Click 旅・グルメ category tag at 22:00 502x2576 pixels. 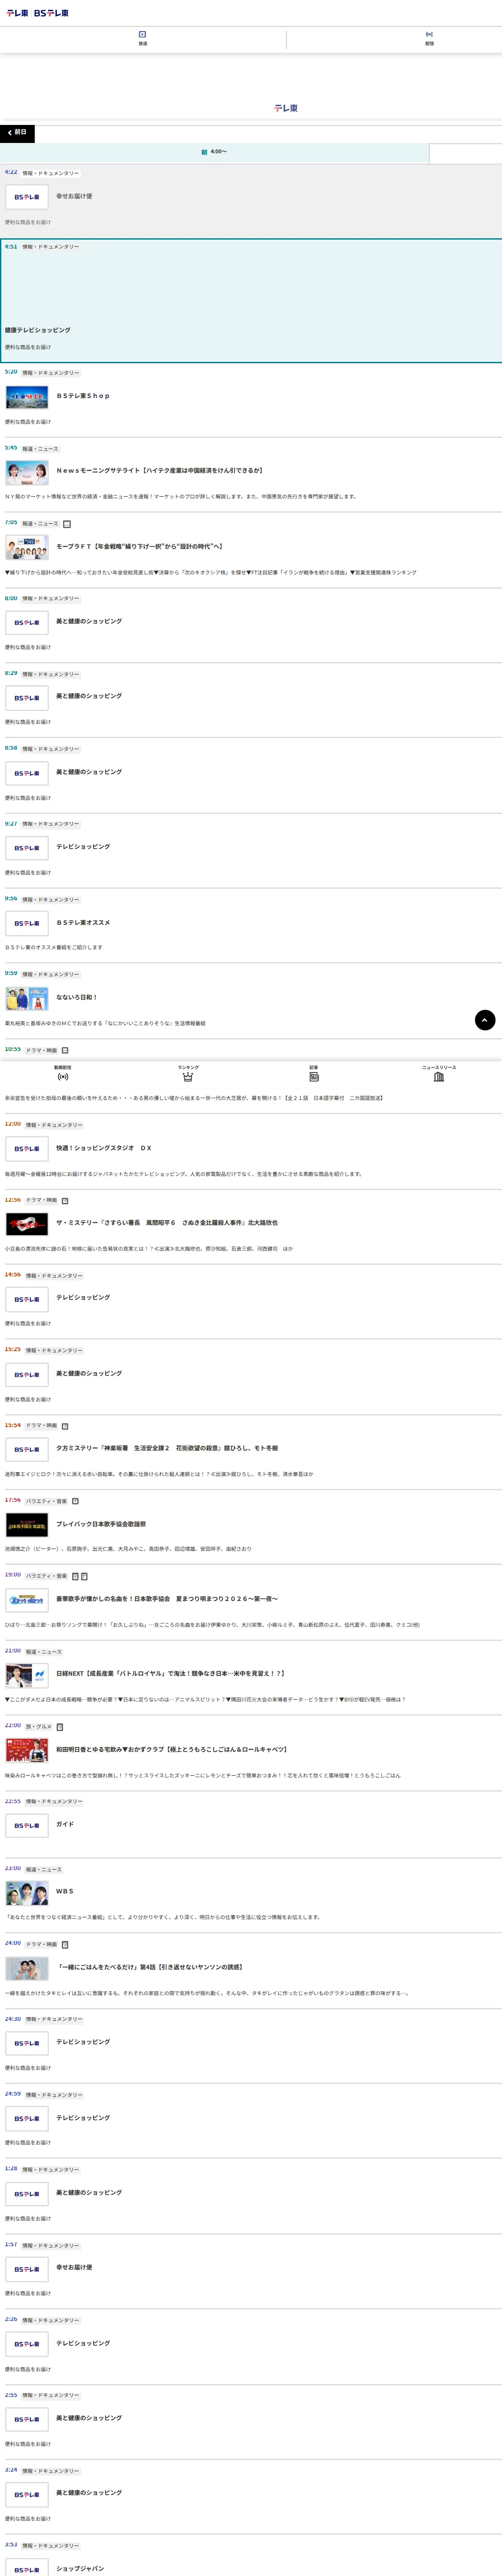coord(39,1727)
